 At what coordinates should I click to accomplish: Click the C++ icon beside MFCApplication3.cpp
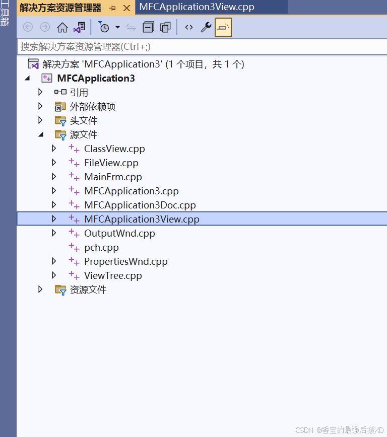(74, 191)
